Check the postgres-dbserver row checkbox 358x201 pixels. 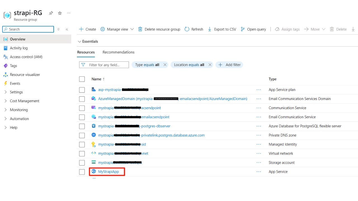[82, 126]
